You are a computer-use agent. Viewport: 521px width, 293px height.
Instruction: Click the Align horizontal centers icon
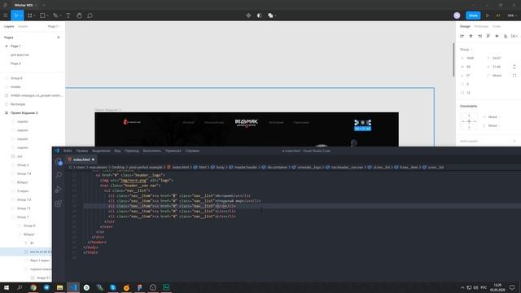pos(471,36)
